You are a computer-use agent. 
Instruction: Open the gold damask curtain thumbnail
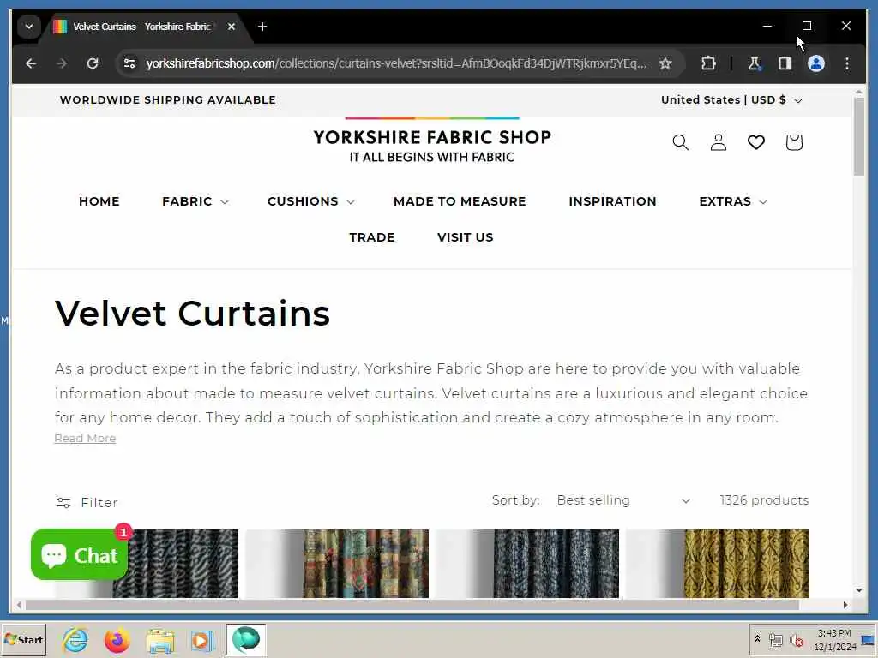point(718,564)
